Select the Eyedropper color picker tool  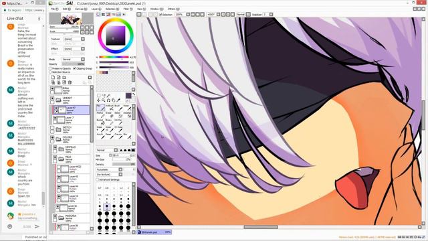click(x=118, y=100)
